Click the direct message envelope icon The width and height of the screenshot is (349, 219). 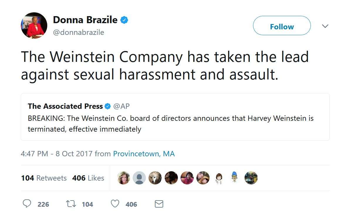[x=159, y=204]
